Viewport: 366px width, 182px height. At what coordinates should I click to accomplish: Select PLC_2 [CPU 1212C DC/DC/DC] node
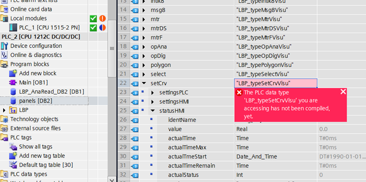click(41, 37)
